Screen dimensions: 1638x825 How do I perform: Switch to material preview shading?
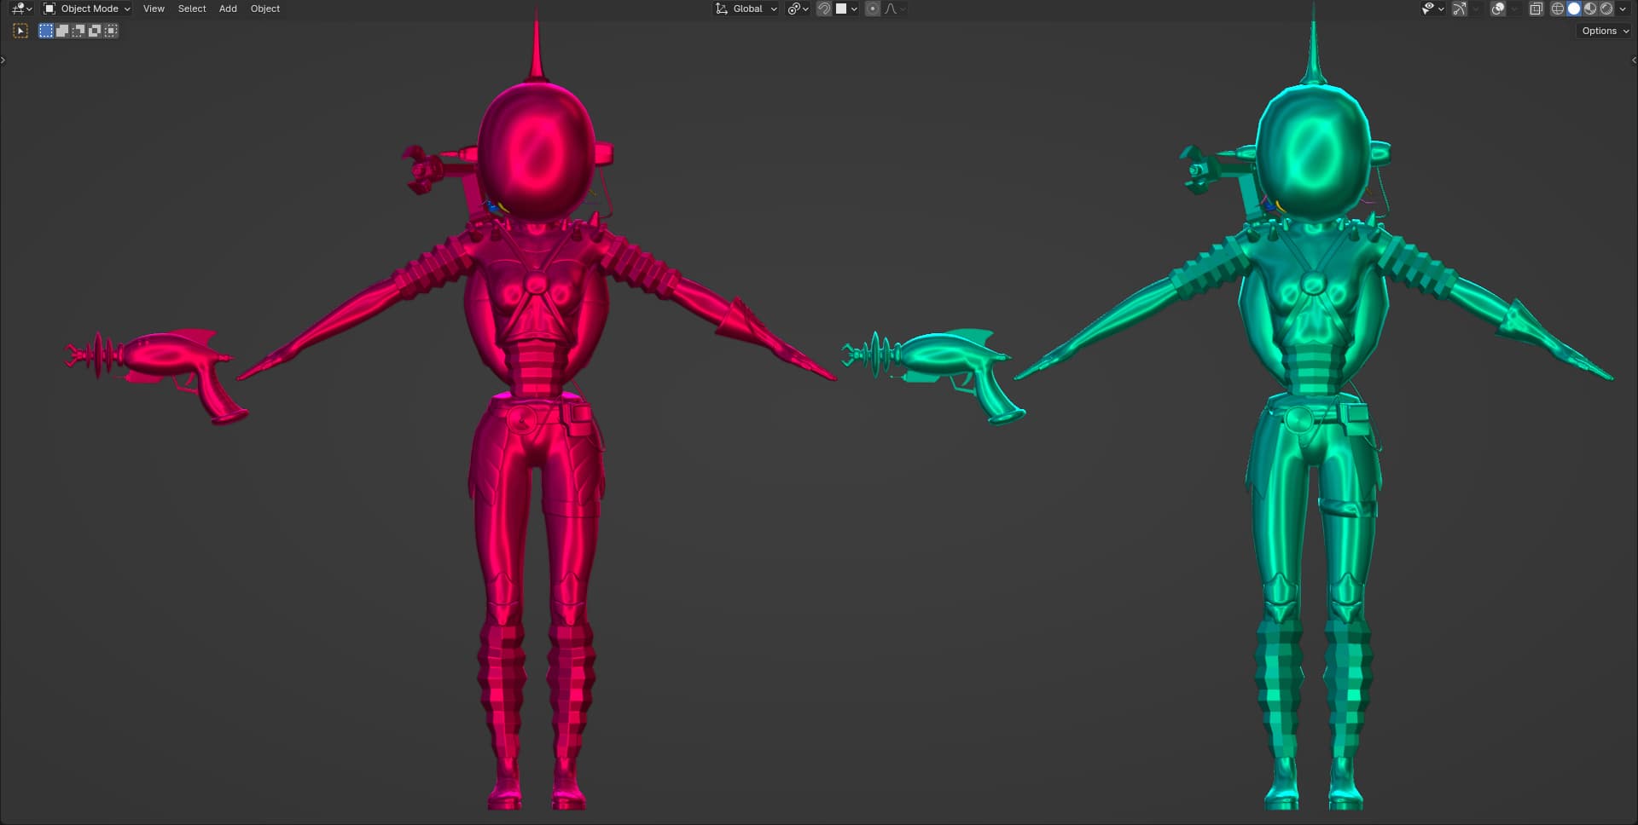pos(1590,9)
